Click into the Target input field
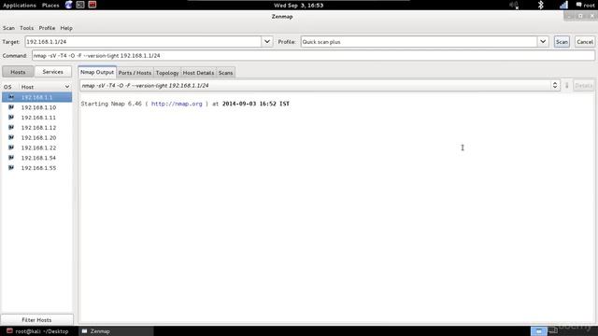The image size is (598, 336). pos(143,41)
